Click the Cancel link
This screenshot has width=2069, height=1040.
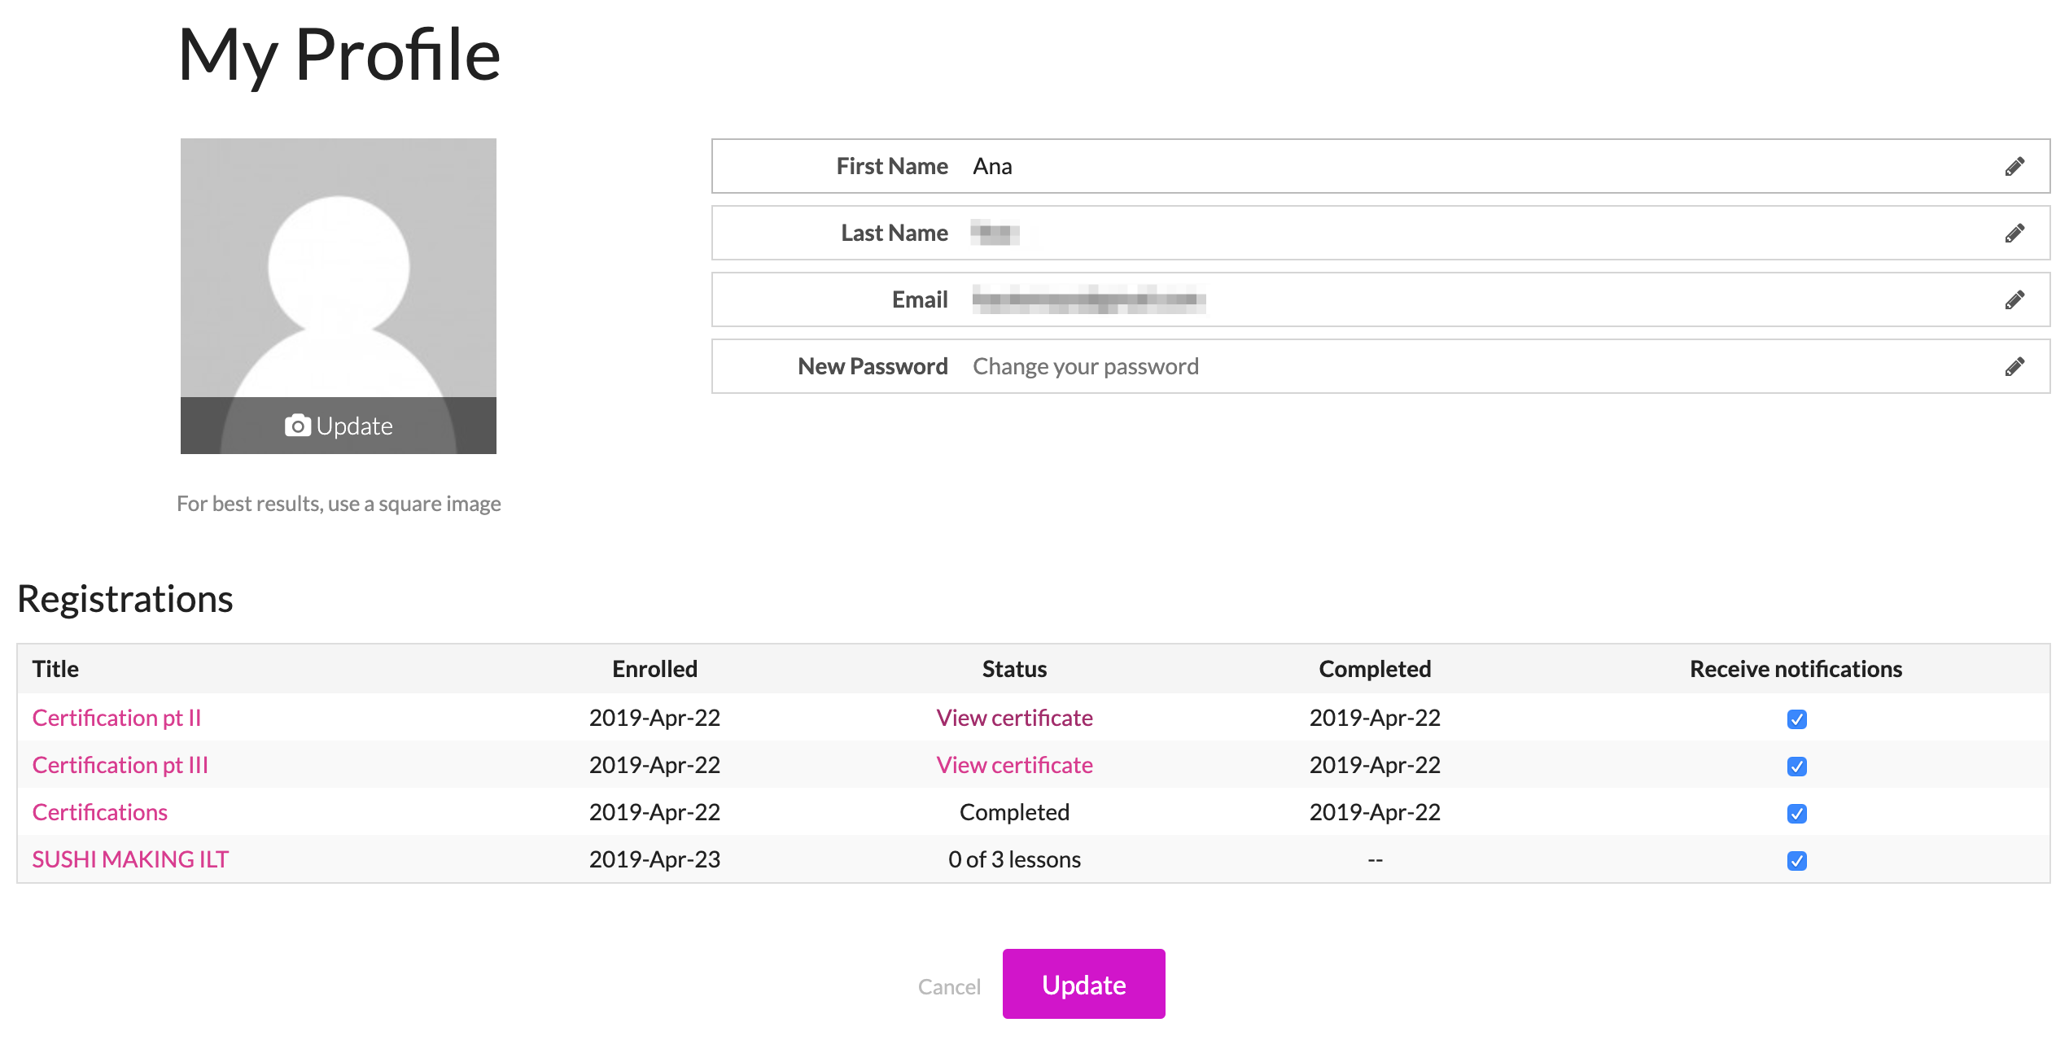click(949, 986)
